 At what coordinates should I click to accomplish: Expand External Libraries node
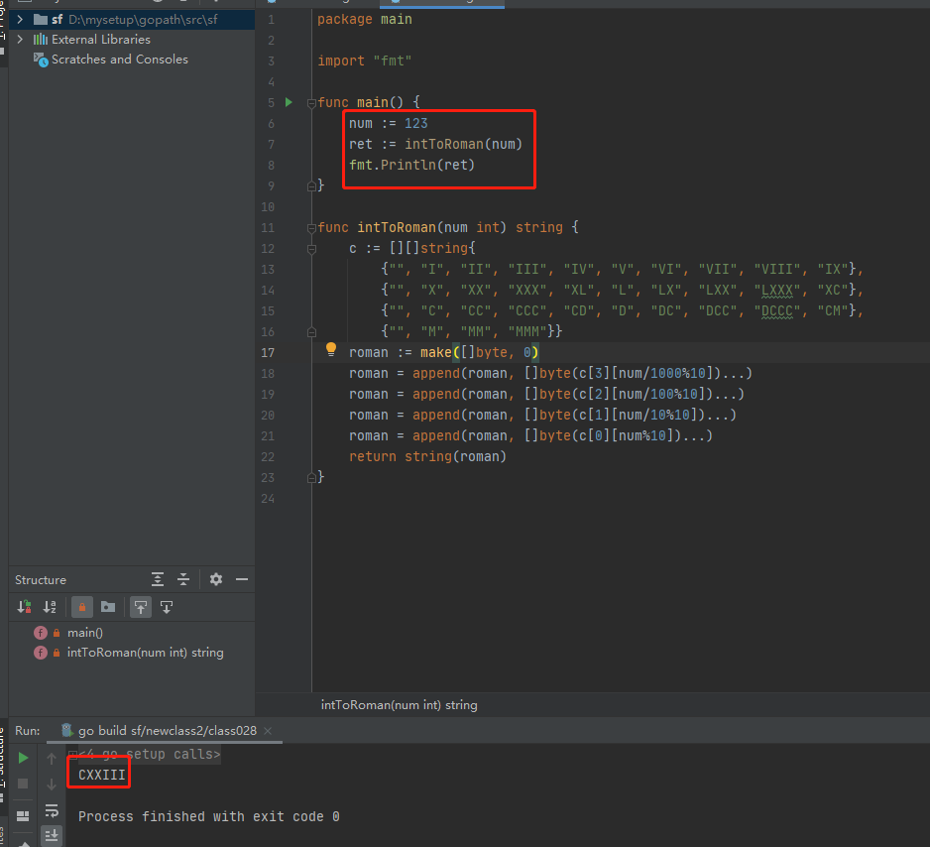[x=20, y=39]
